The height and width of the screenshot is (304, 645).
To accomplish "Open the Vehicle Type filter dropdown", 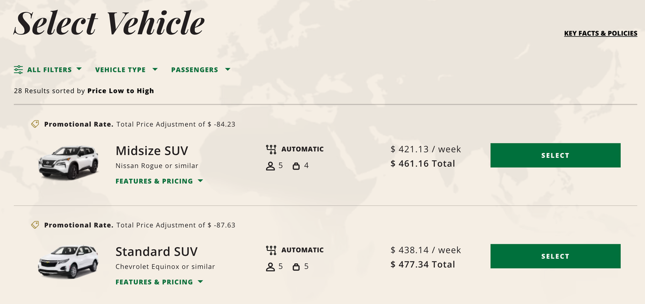I will click(x=126, y=70).
